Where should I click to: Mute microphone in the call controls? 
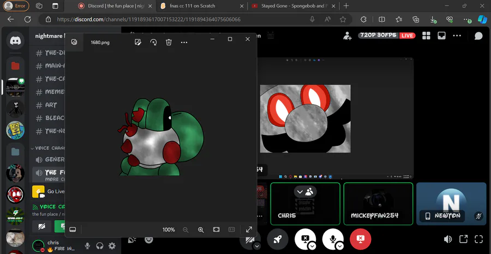click(x=333, y=239)
